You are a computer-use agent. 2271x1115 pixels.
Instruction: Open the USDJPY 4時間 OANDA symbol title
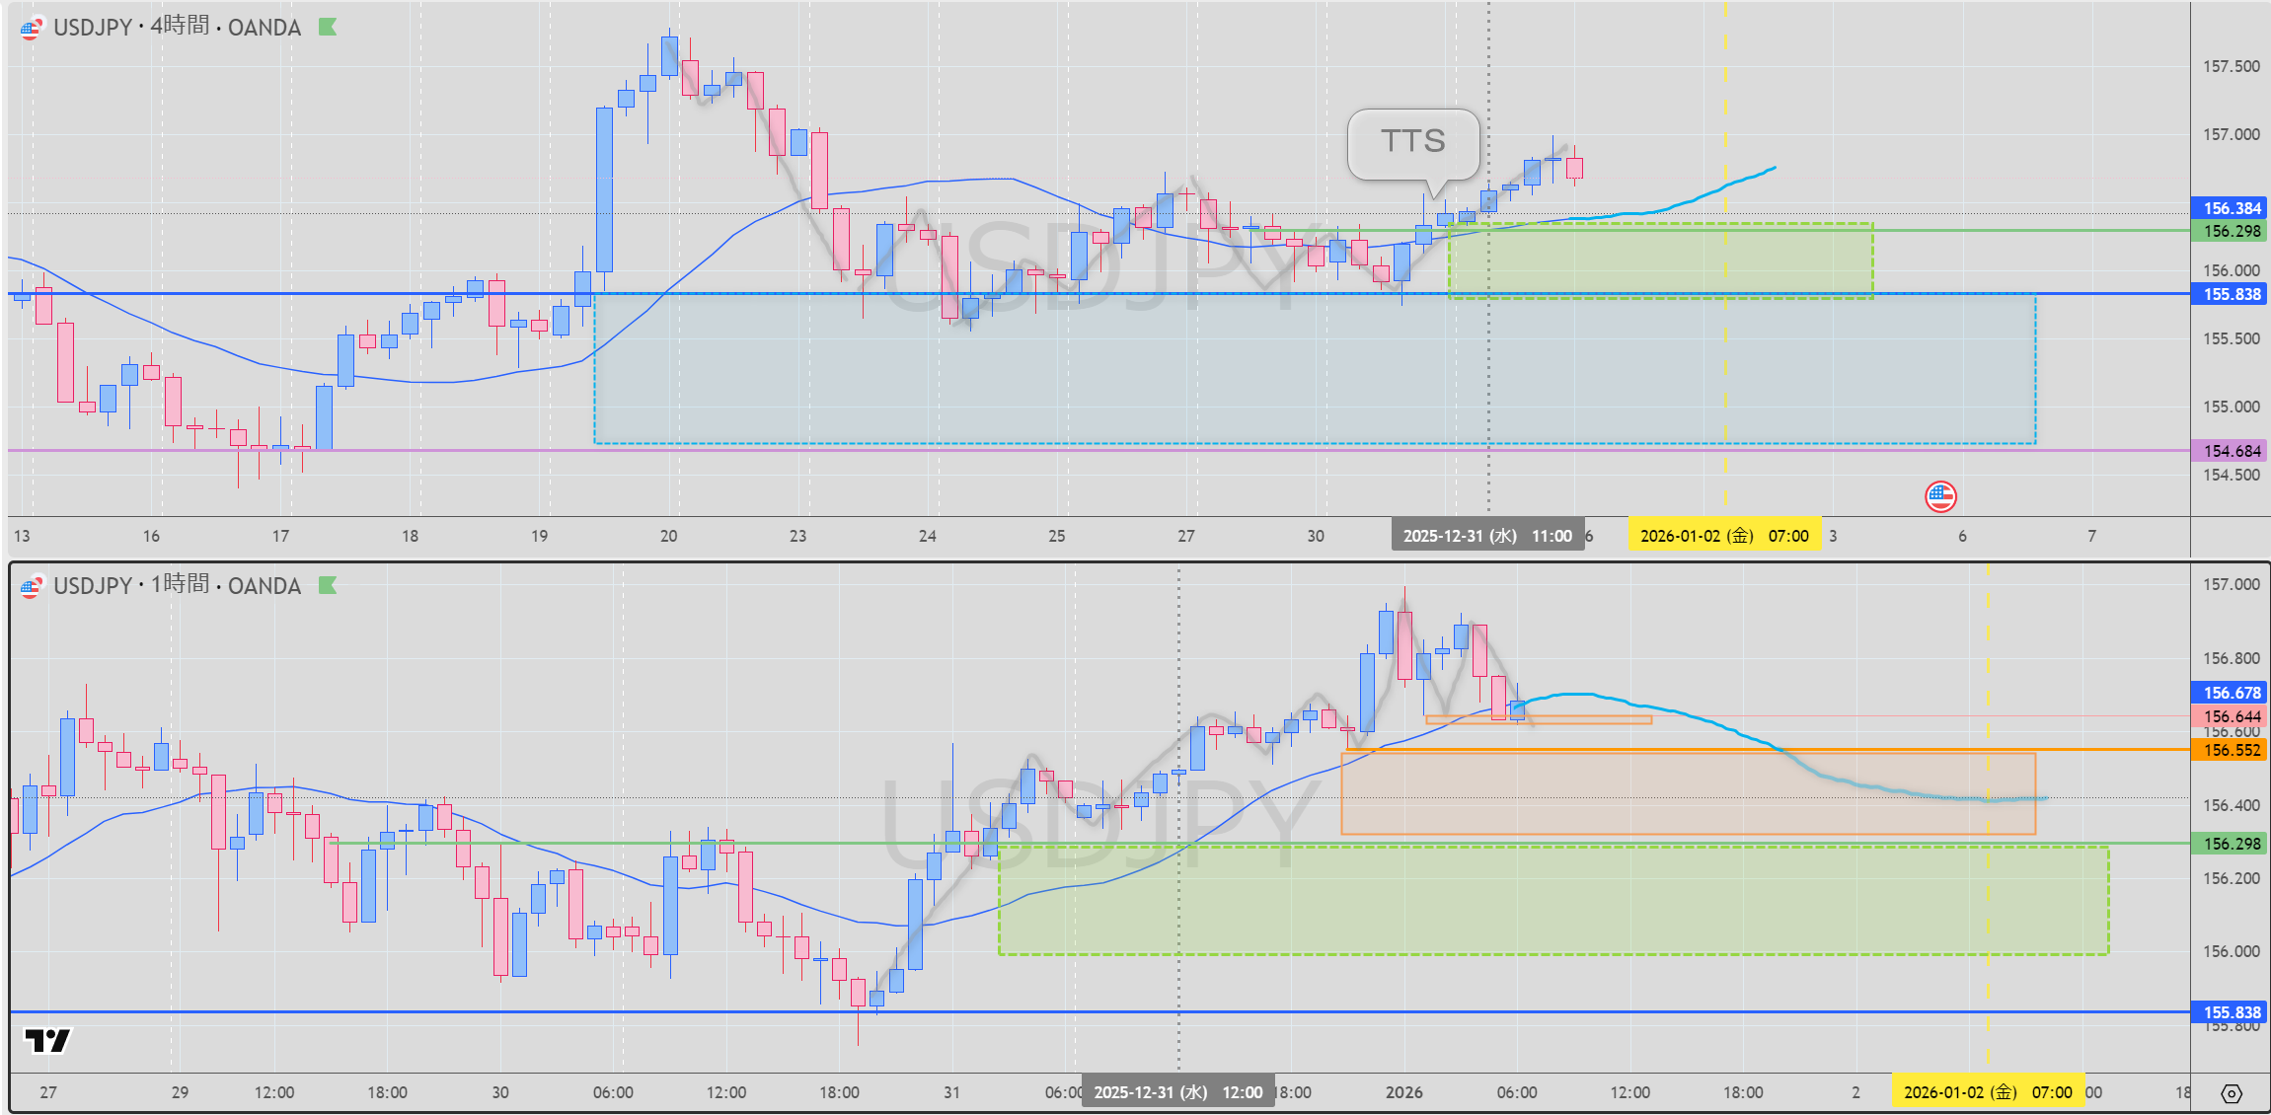178,28
